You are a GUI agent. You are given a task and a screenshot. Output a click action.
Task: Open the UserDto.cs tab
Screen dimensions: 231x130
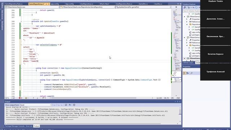(x=158, y=4)
